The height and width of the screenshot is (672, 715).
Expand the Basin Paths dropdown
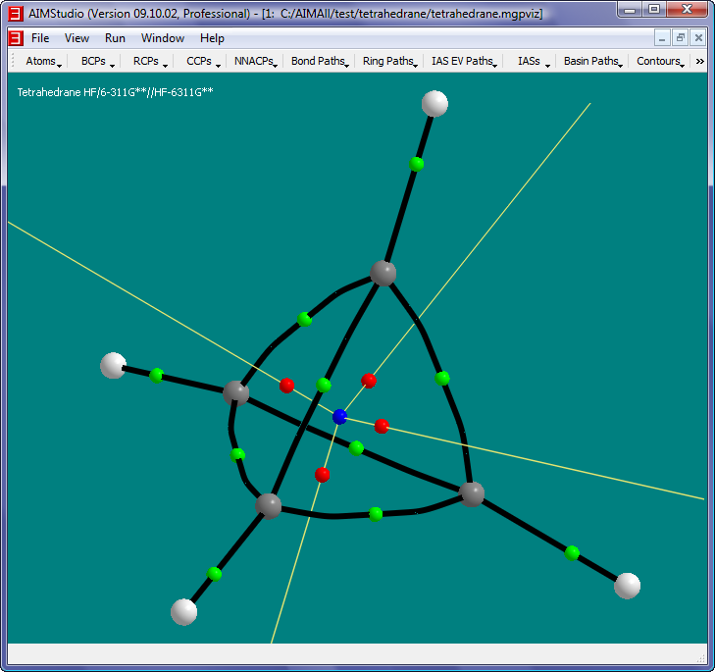(x=592, y=61)
